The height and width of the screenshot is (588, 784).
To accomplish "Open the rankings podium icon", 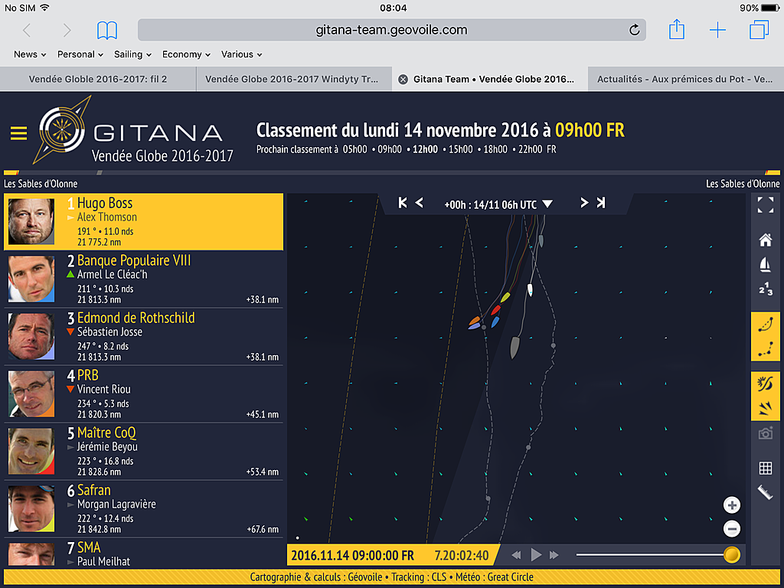I will point(765,289).
